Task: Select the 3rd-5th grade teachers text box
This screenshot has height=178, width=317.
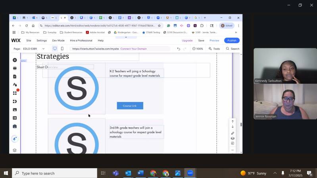Action: coord(136,132)
